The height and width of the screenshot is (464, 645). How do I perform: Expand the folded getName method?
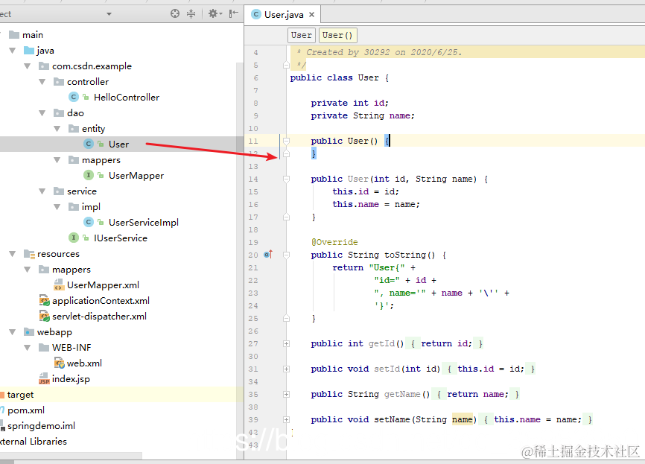[x=286, y=395]
